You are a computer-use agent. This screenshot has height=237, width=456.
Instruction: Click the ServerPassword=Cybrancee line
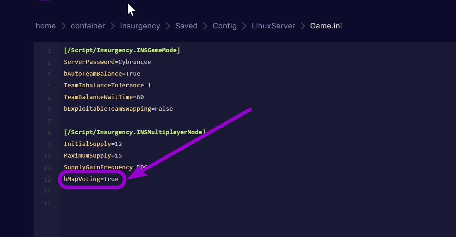coord(108,62)
